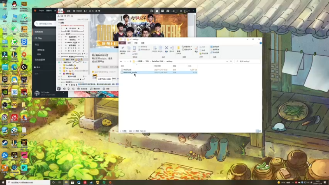Switch to large icons view in status bar
329x185 pixels.
click(x=260, y=131)
